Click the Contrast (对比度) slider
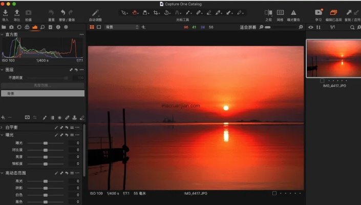Screen dimensions: 361x205 (x=46, y=150)
